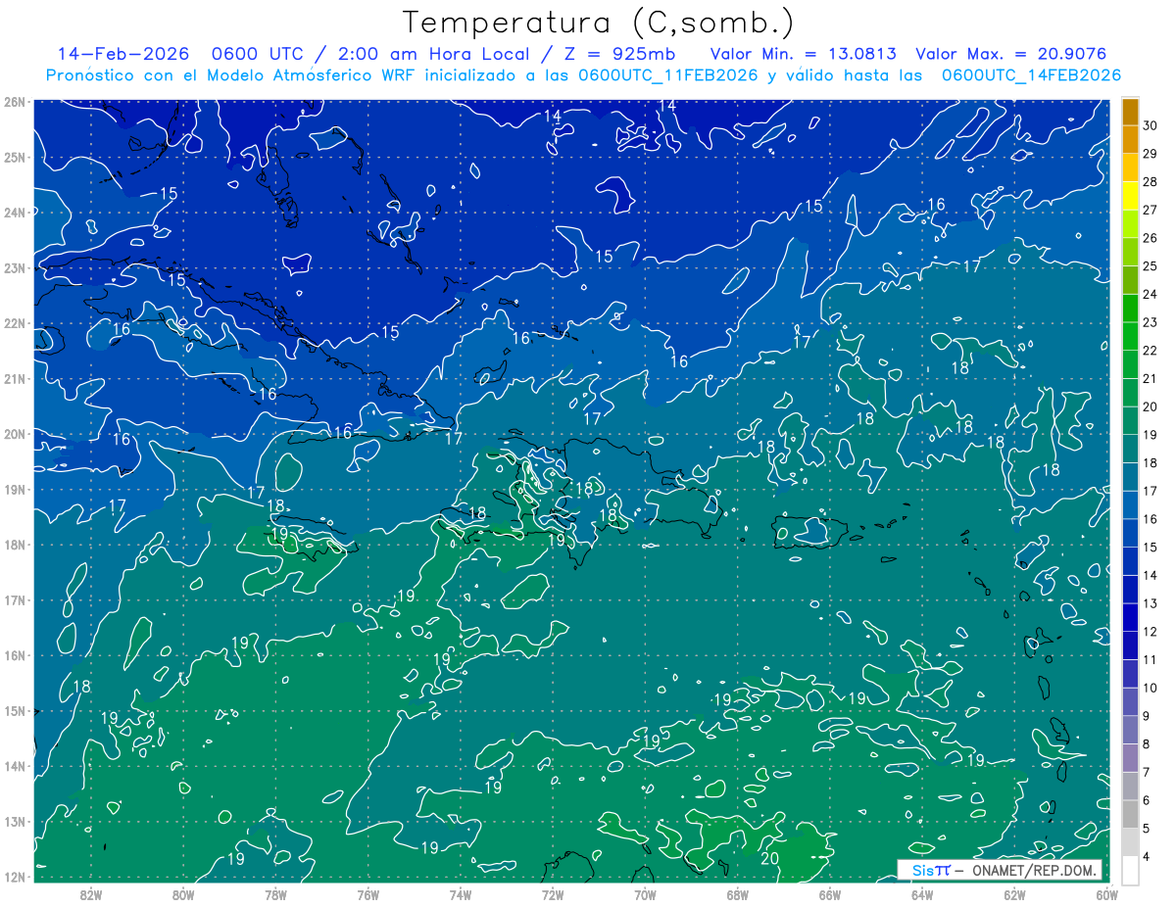Click the "20" contour label on the map
The width and height of the screenshot is (1176, 908).
tap(769, 859)
